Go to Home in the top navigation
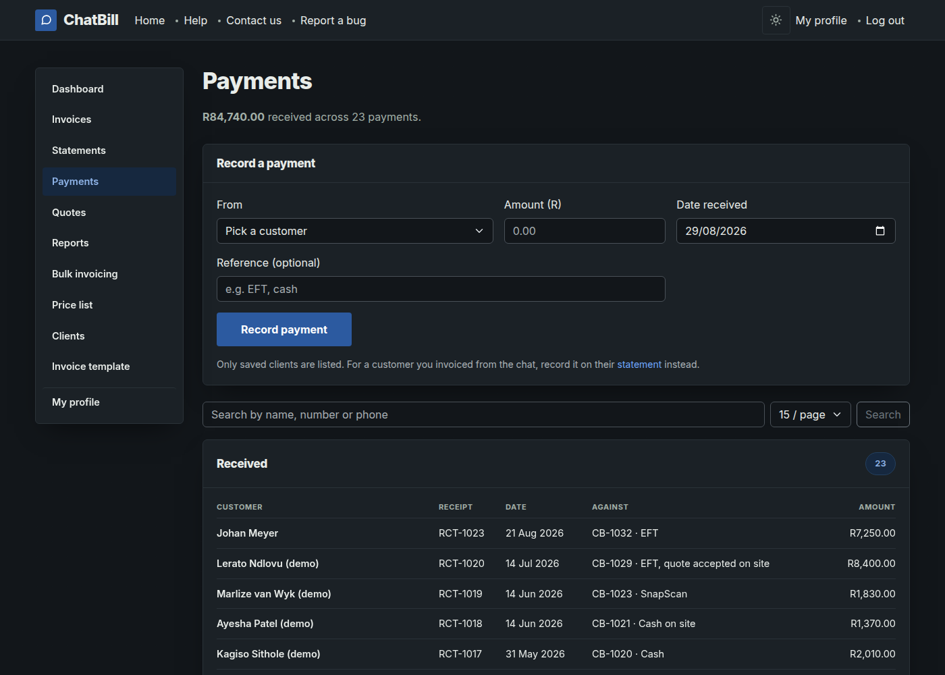This screenshot has width=945, height=675. 150,20
